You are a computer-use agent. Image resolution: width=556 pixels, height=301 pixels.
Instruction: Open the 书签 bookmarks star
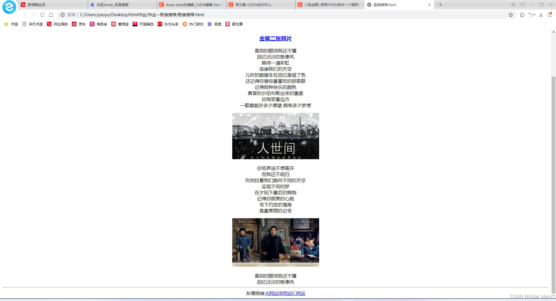point(11,24)
